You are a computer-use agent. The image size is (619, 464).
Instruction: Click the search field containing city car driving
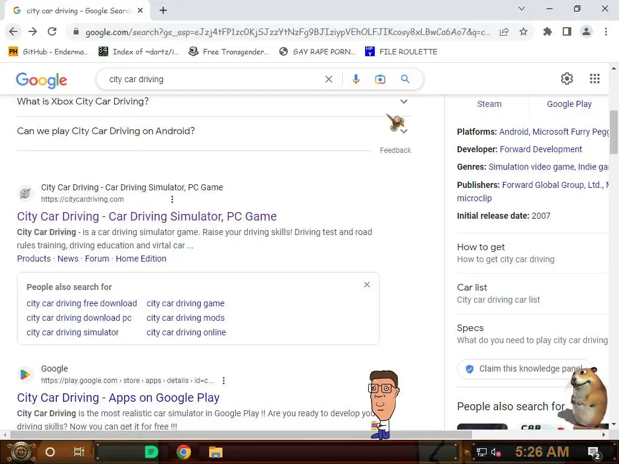pyautogui.click(x=213, y=79)
